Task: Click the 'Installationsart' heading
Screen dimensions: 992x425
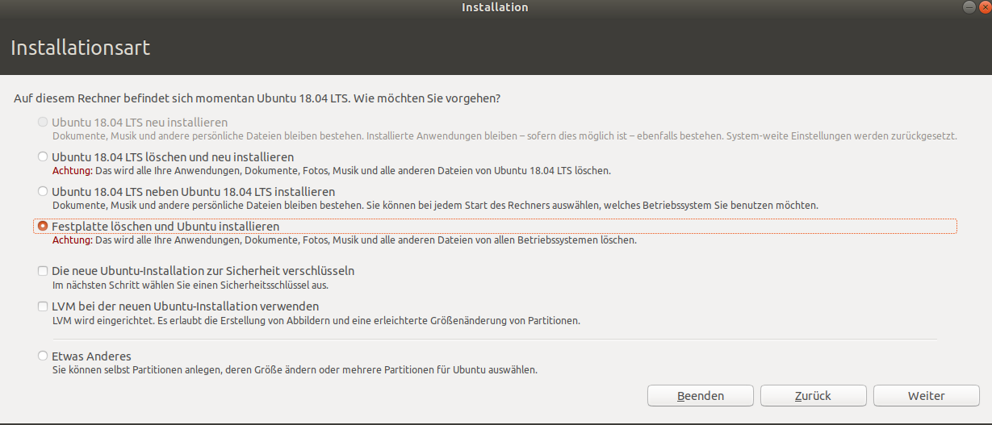Action: pos(81,48)
